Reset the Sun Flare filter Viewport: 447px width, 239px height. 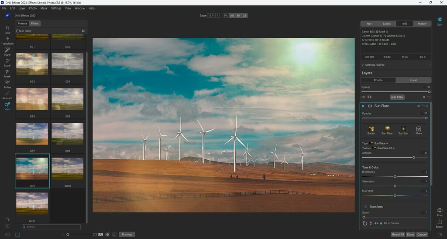point(423,106)
